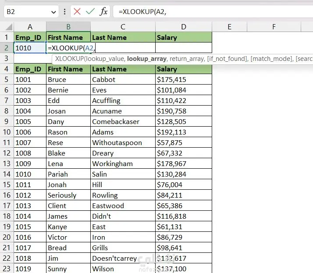Viewport: 313px width, 273px height.
Task: Click the cell containing Jonah
Action: point(68,184)
